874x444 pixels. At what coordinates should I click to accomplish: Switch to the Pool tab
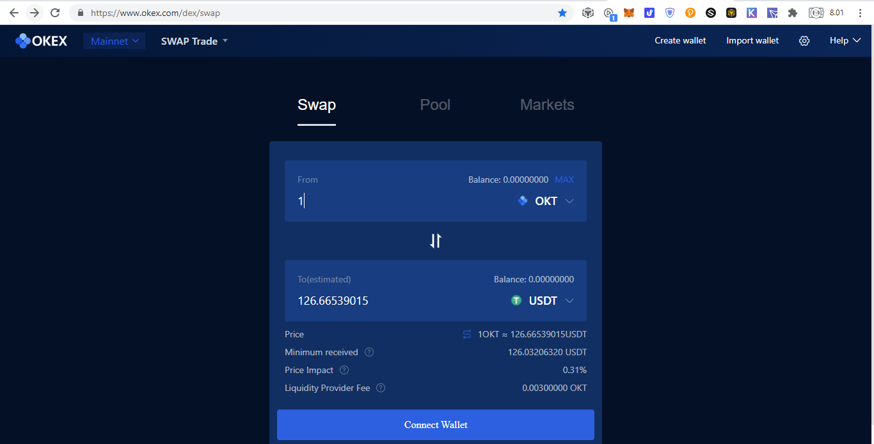(x=435, y=105)
